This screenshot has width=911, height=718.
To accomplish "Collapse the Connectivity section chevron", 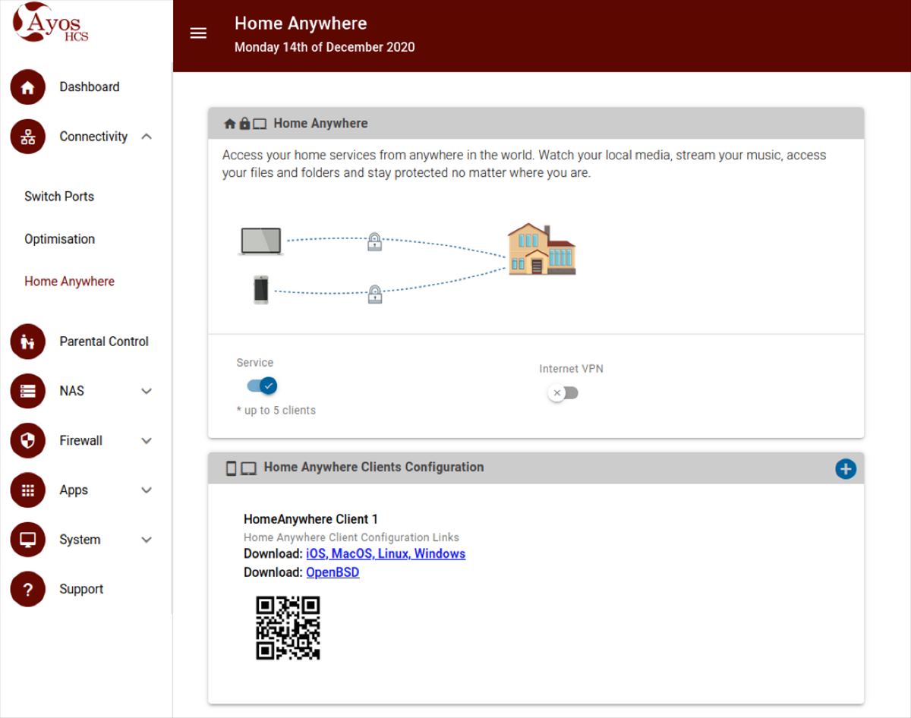I will tap(147, 137).
